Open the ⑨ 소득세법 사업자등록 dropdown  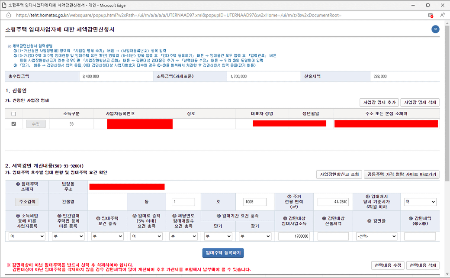coord(26,236)
